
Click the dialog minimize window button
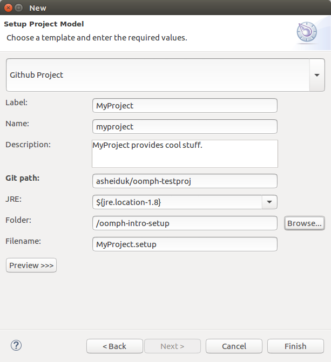19,8
